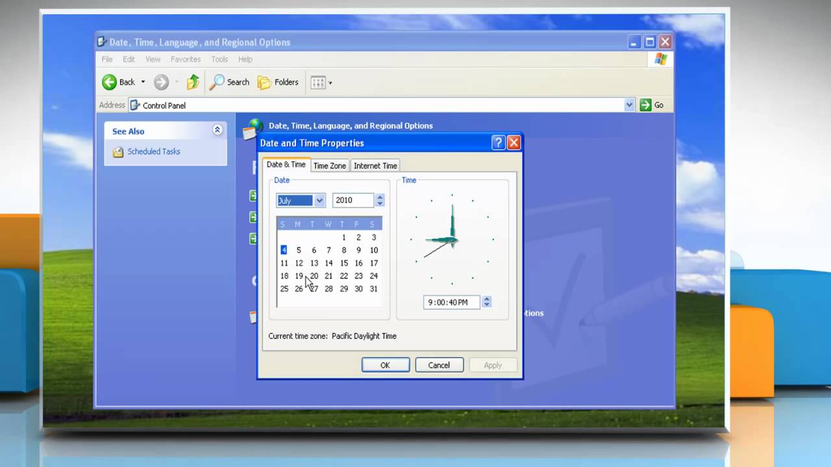The height and width of the screenshot is (467, 831).
Task: Click the Windows flag logo icon
Action: click(661, 59)
